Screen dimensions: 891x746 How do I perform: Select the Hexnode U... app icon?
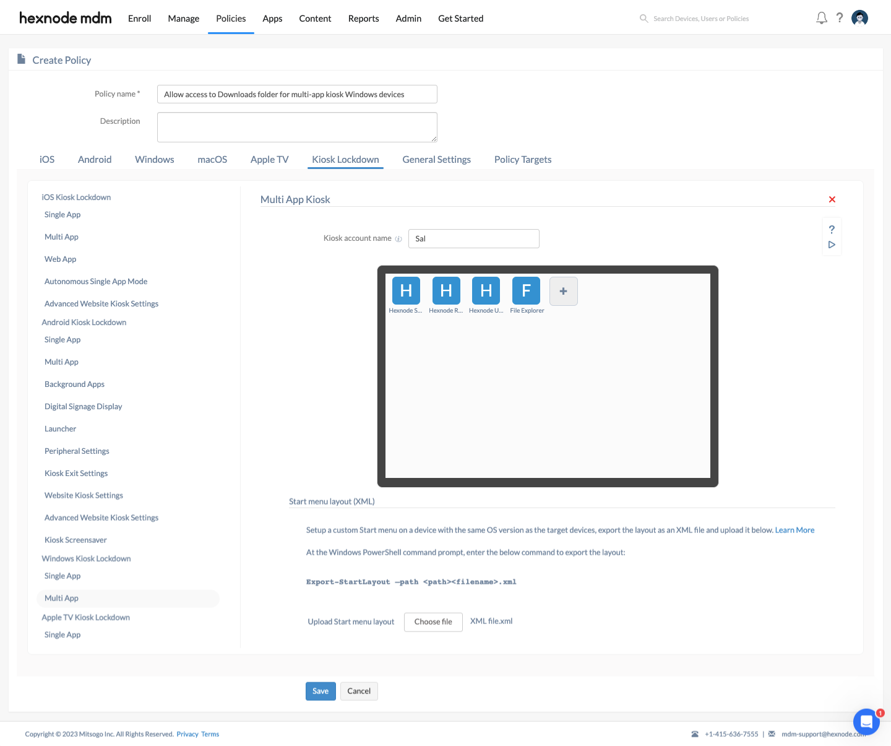pyautogui.click(x=486, y=291)
